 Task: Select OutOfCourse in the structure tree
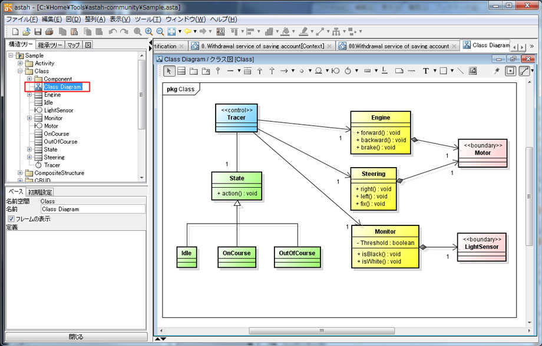click(61, 142)
